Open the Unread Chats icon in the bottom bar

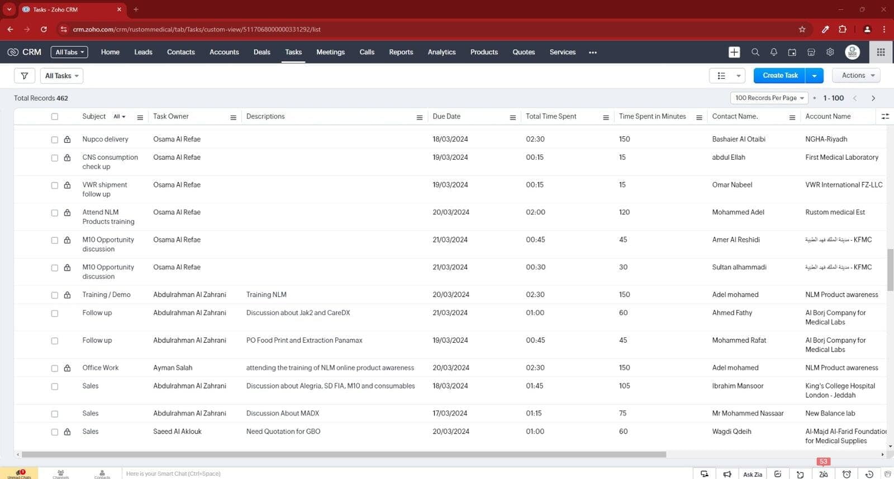pyautogui.click(x=20, y=473)
